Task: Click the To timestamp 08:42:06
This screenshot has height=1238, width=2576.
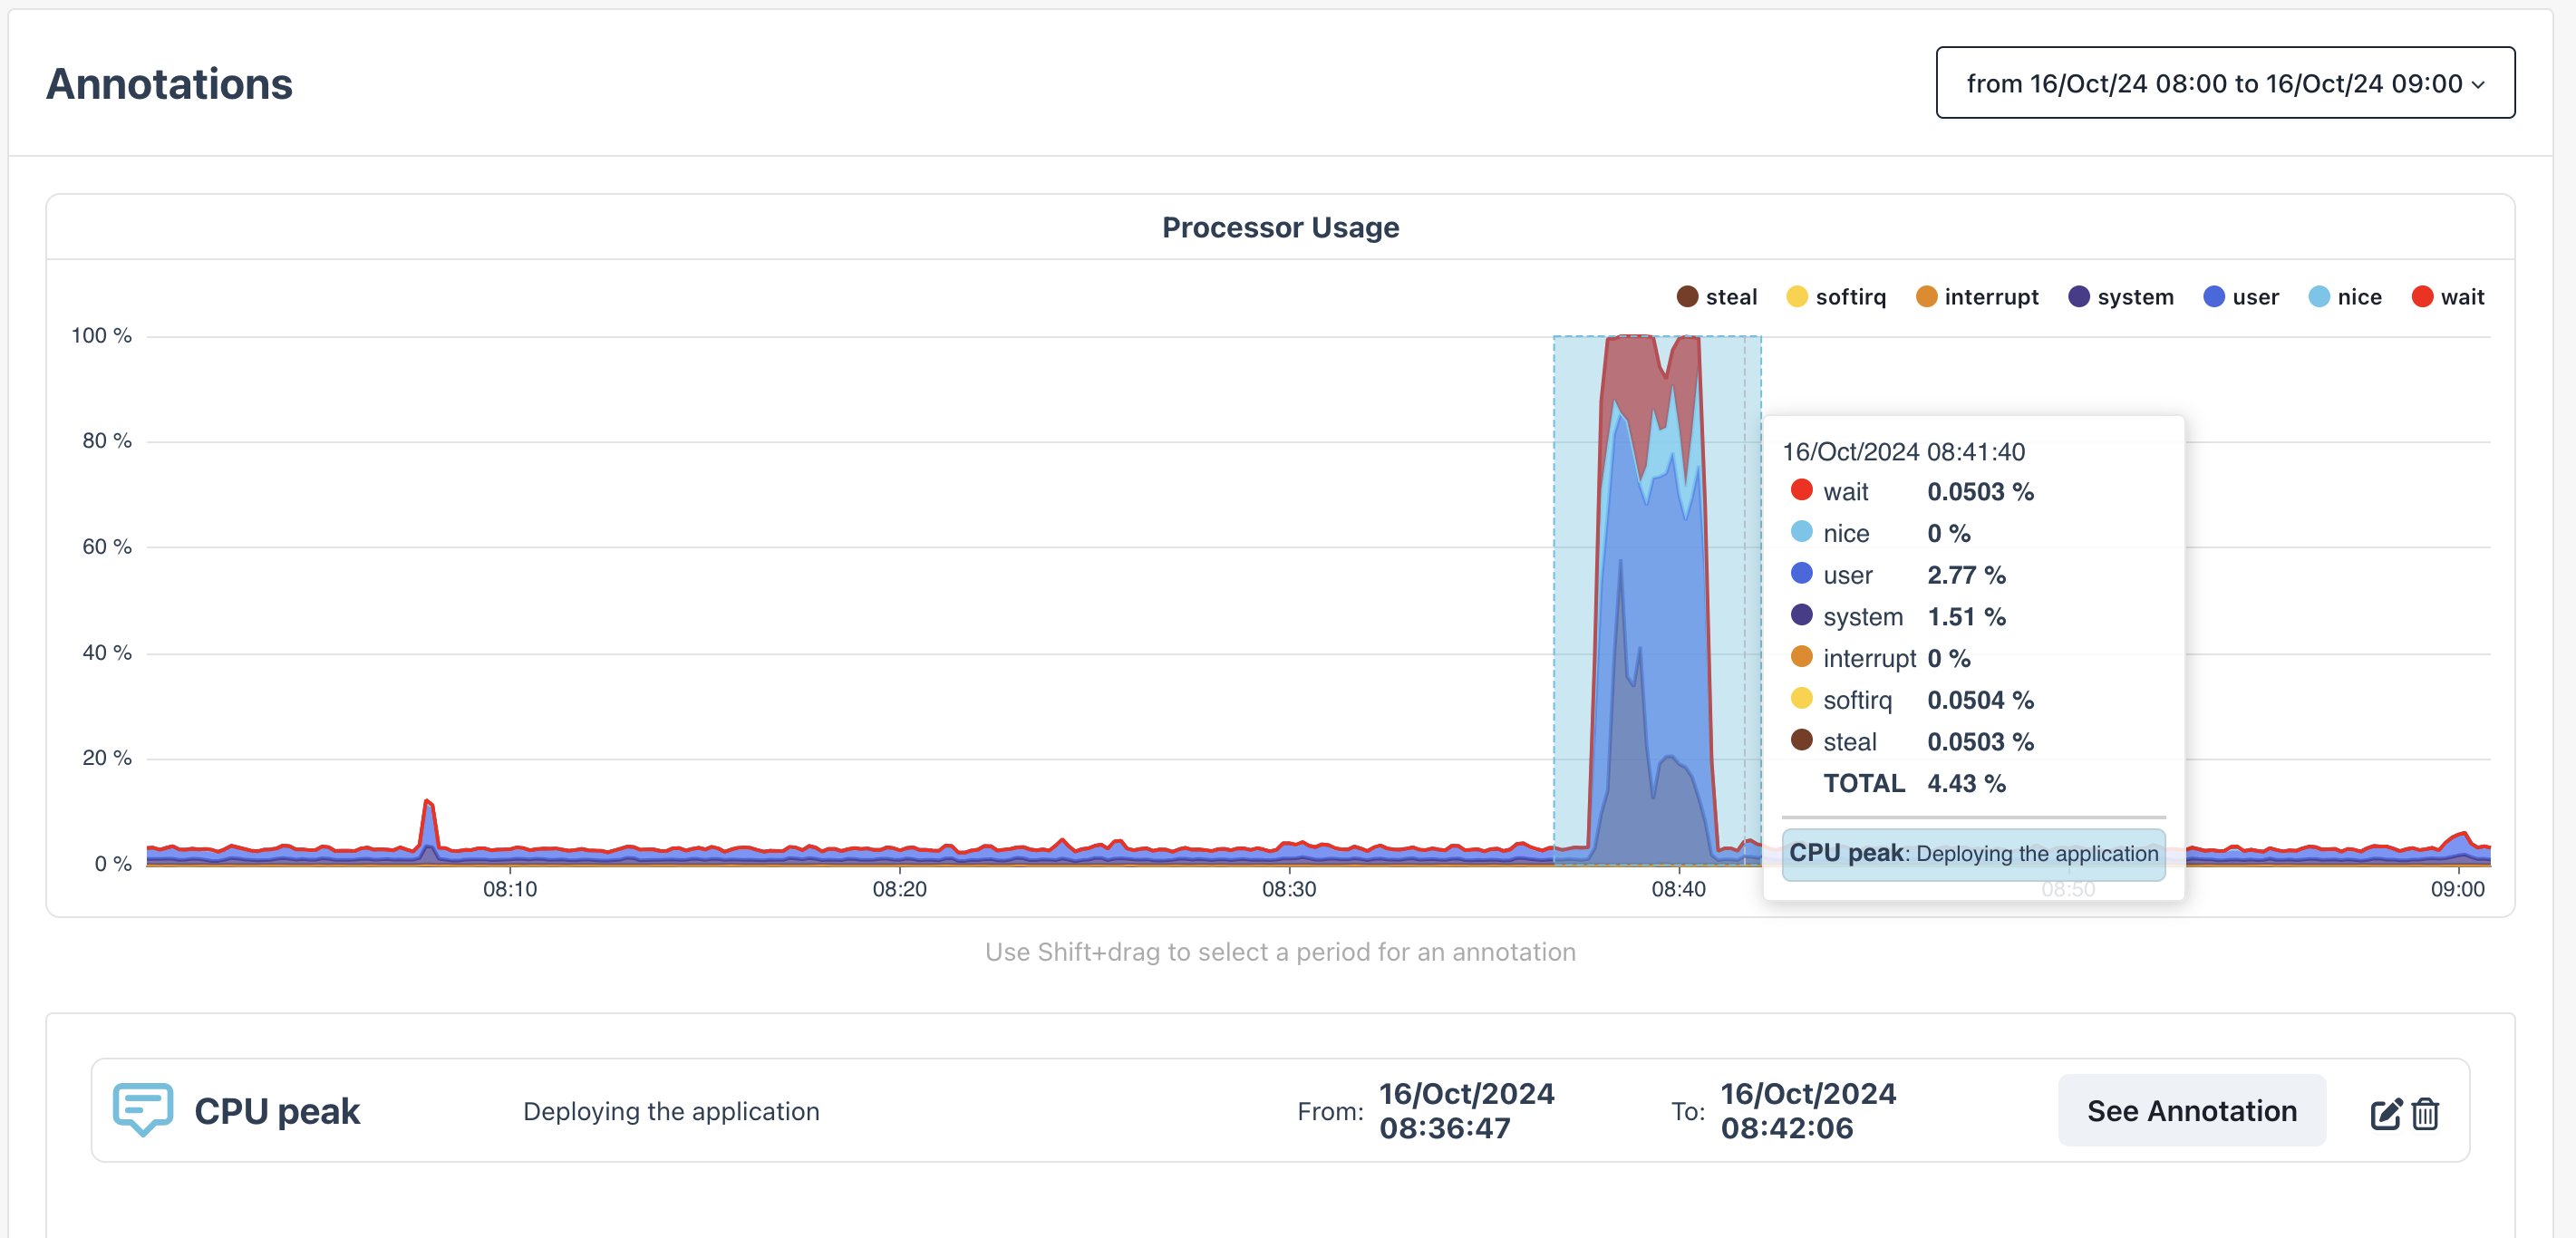Action: coord(1786,1128)
